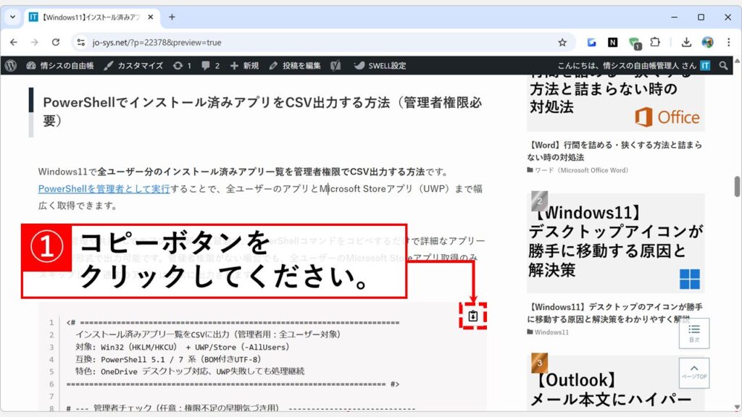742x417 pixels.
Task: Open the 新規 menu in admin bar
Action: coord(244,65)
